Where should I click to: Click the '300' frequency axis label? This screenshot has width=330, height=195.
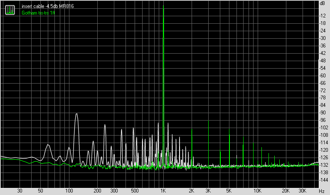click(x=114, y=191)
